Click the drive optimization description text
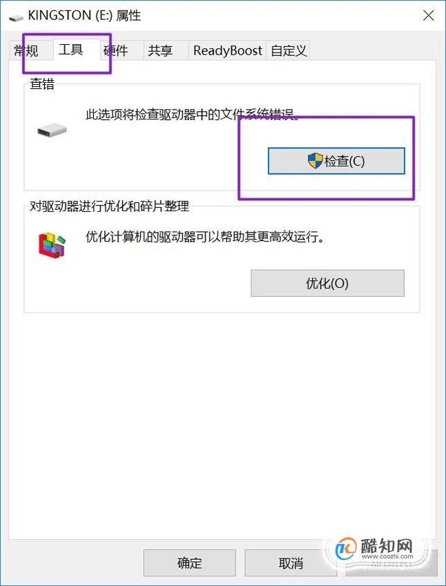 coord(205,237)
